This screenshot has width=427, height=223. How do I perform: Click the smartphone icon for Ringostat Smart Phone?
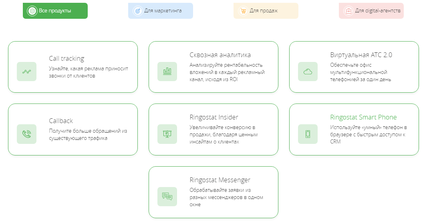click(x=308, y=134)
